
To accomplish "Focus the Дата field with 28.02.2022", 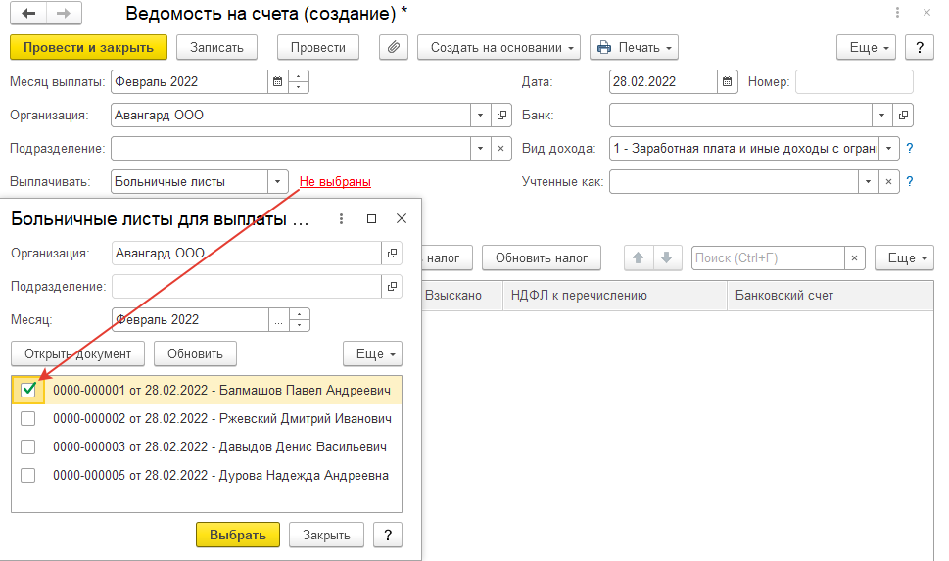I will coord(663,81).
